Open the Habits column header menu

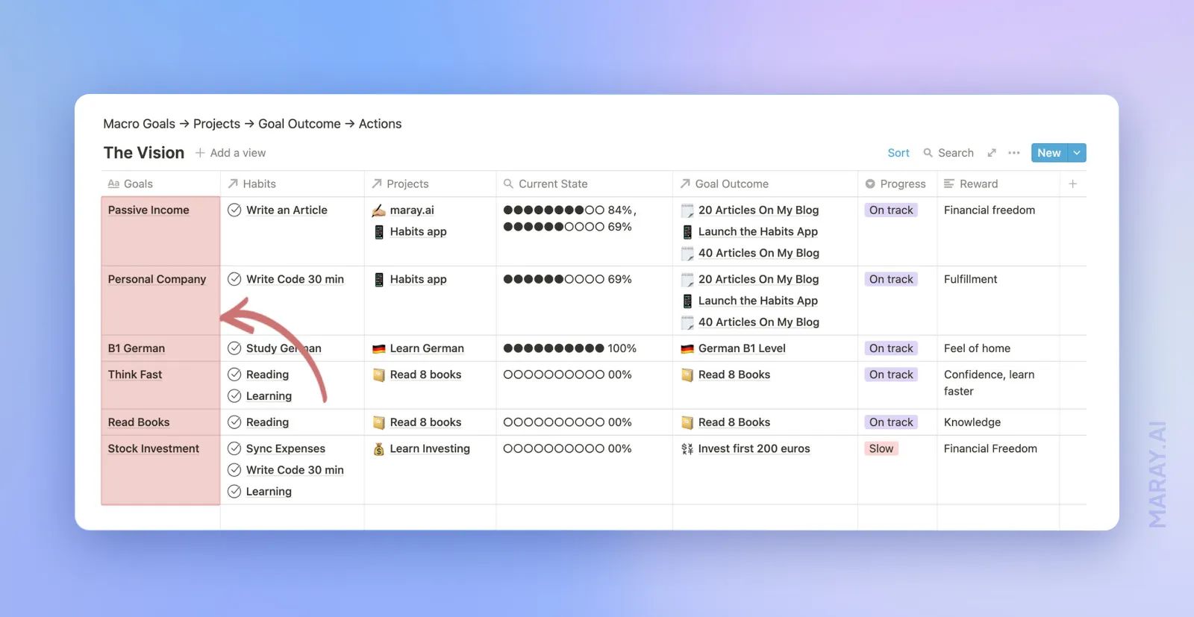[x=292, y=184]
